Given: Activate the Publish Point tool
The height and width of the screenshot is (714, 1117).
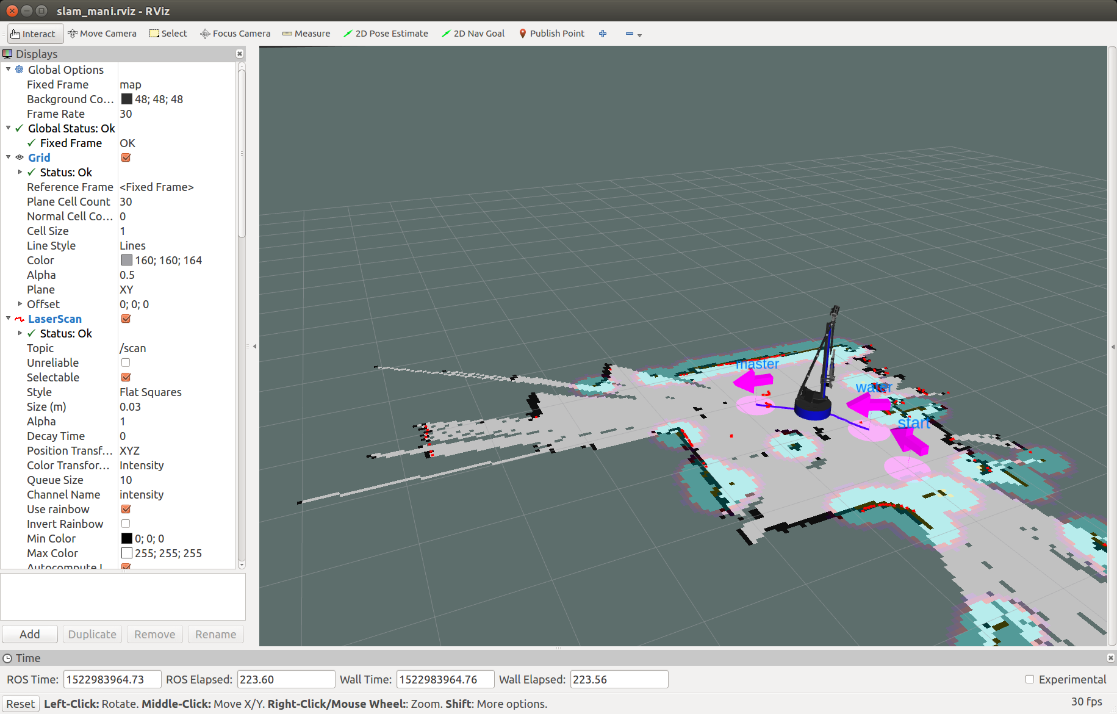Looking at the screenshot, I should [x=551, y=34].
